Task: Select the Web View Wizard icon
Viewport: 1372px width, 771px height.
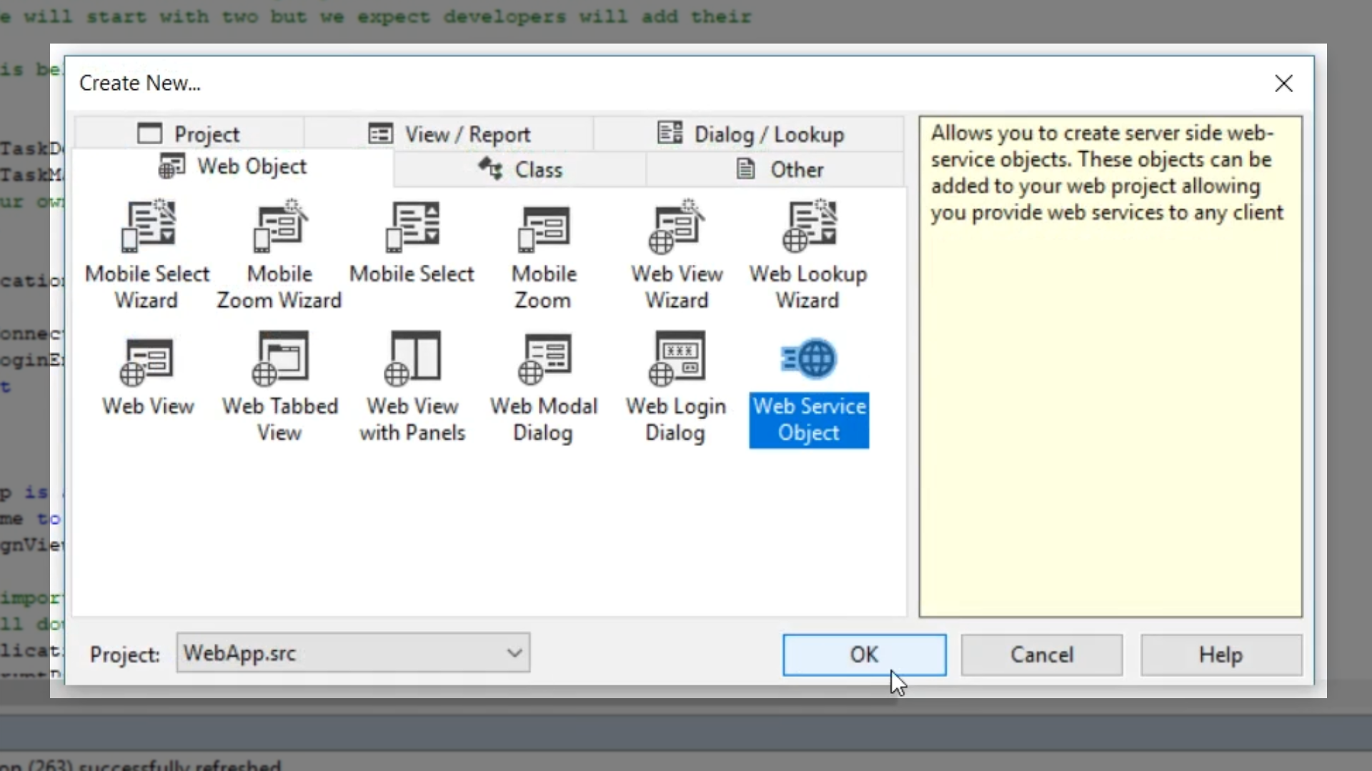Action: [676, 227]
